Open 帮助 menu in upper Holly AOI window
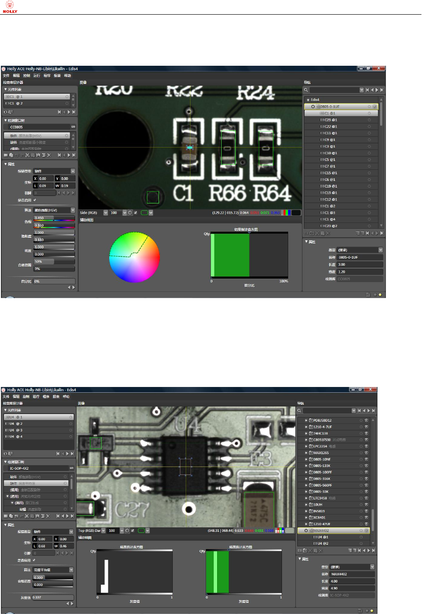 point(68,76)
